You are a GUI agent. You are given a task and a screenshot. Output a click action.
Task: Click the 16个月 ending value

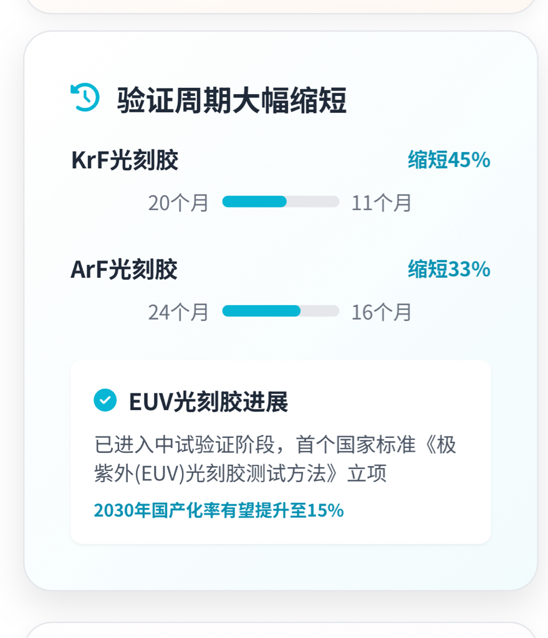(x=382, y=312)
